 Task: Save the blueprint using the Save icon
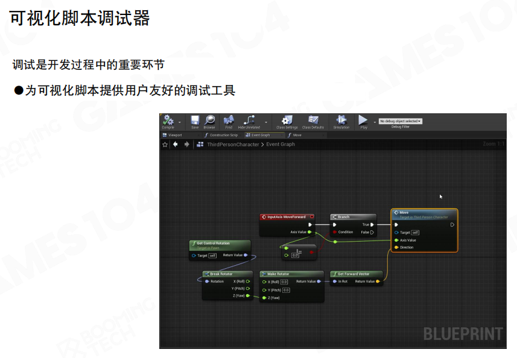[195, 121]
